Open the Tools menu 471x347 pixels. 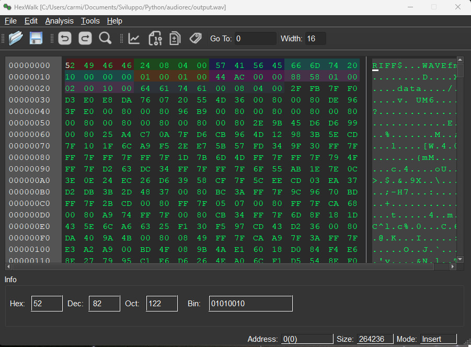90,21
